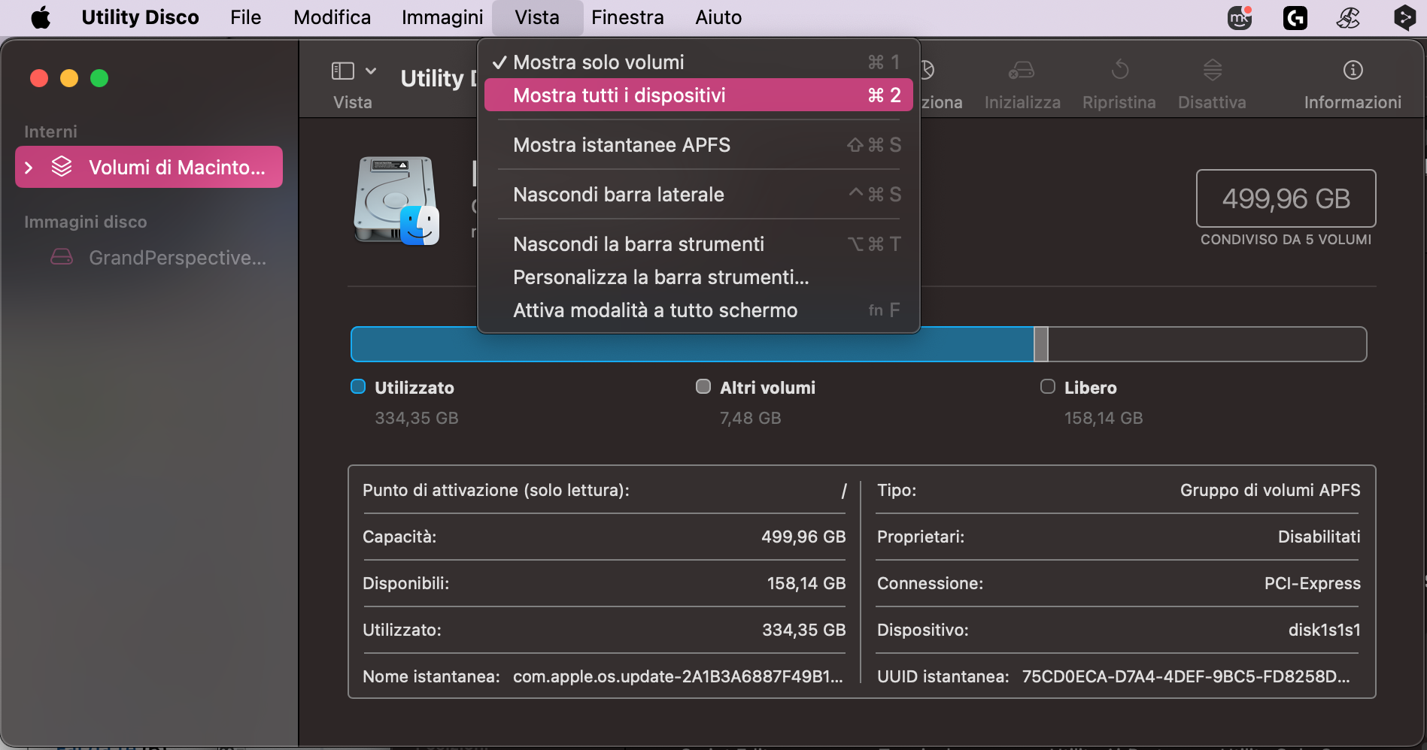Click the Disattiva toolbar icon
The width and height of the screenshot is (1427, 750).
[x=1212, y=71]
